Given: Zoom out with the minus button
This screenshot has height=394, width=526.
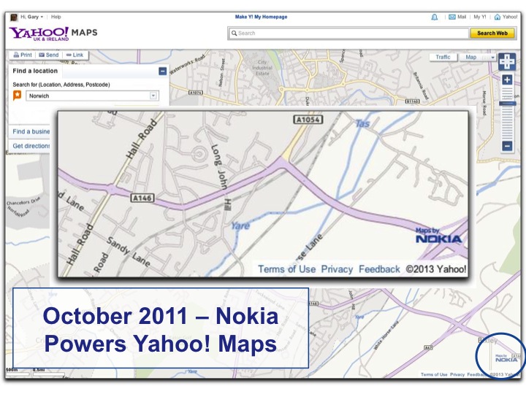Looking at the screenshot, I should [x=507, y=146].
